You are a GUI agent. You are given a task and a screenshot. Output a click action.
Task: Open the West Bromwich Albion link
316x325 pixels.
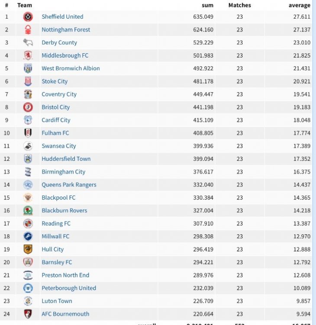(x=71, y=68)
